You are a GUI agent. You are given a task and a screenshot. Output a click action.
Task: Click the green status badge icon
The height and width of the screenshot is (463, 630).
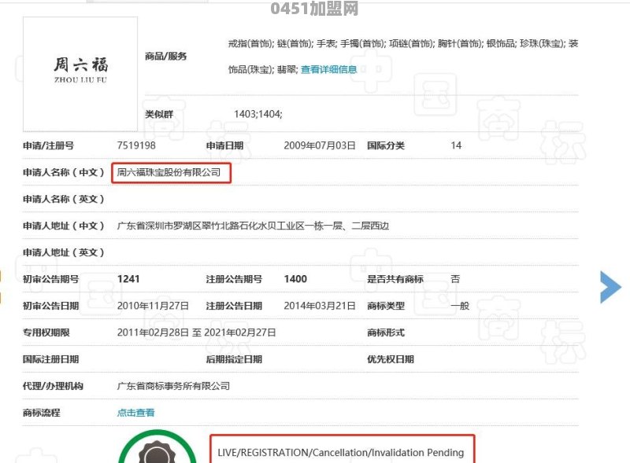[157, 446]
